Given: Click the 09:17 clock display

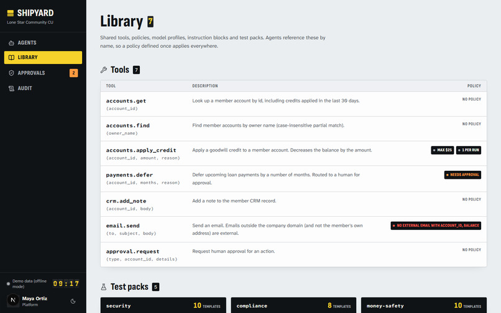Looking at the screenshot, I should click(66, 284).
